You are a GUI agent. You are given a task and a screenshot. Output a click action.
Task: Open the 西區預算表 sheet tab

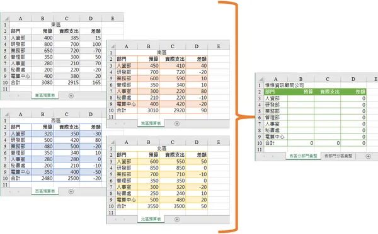click(45, 191)
